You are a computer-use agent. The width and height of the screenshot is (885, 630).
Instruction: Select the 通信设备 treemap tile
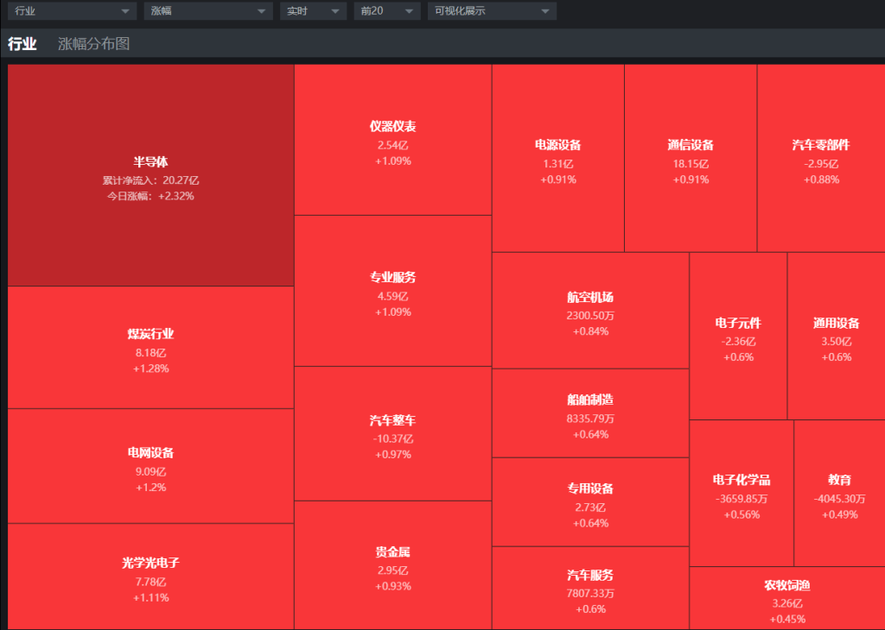[691, 160]
